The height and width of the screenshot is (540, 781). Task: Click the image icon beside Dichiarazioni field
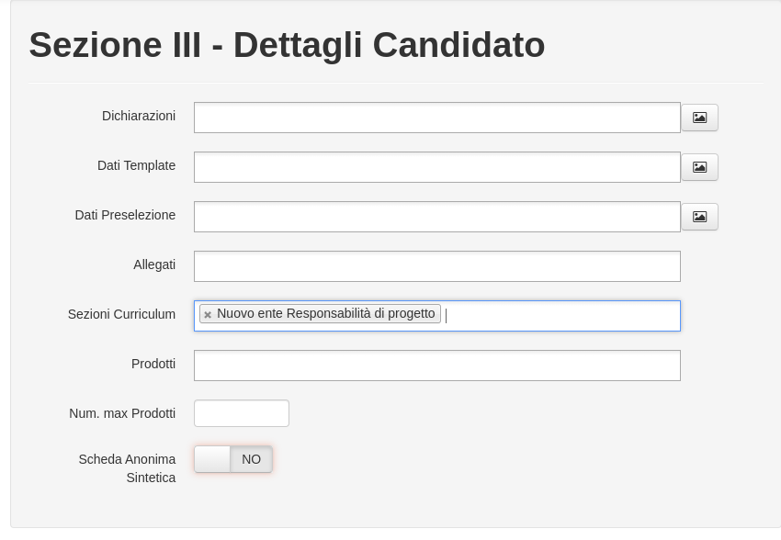699,118
